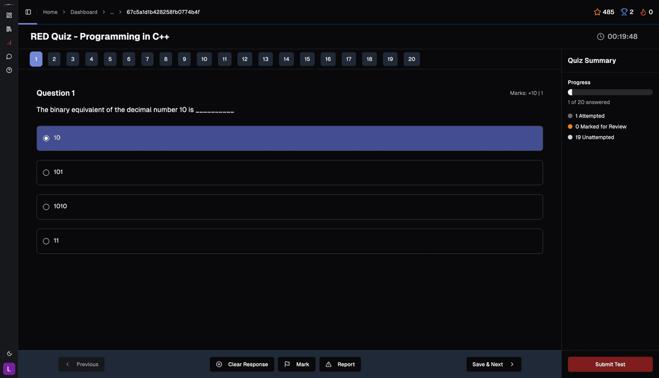Toggle dark mode with the moon icon
This screenshot has height=378, width=659.
(x=9, y=353)
